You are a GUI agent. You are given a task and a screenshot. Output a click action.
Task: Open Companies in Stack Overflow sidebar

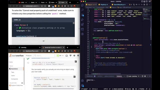point(14,79)
